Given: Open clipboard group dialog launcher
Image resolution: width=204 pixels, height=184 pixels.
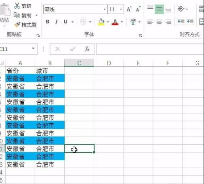Looking at the screenshot, I should tap(38, 36).
